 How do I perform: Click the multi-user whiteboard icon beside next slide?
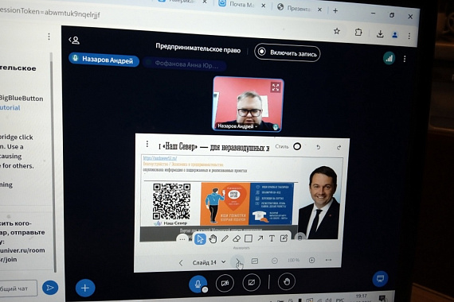(255, 261)
